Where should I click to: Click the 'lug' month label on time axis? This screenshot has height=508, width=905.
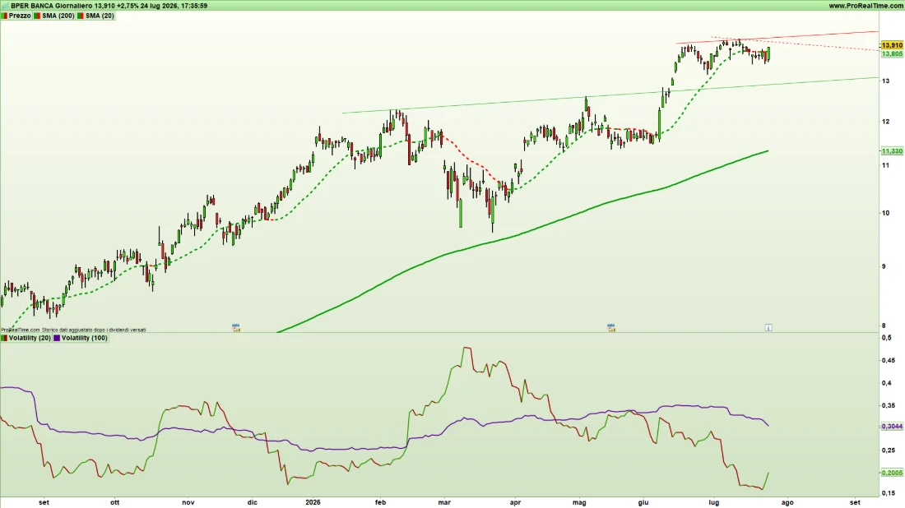714,502
